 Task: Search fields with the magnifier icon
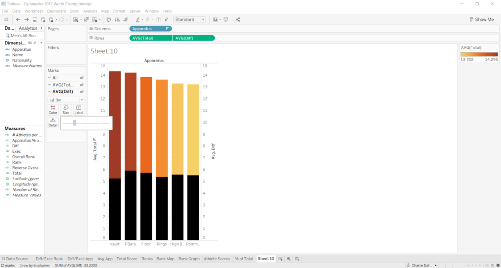(35, 42)
